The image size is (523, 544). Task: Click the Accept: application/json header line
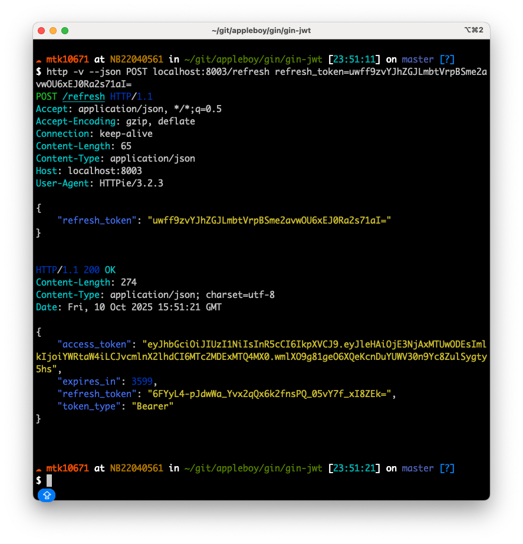129,109
